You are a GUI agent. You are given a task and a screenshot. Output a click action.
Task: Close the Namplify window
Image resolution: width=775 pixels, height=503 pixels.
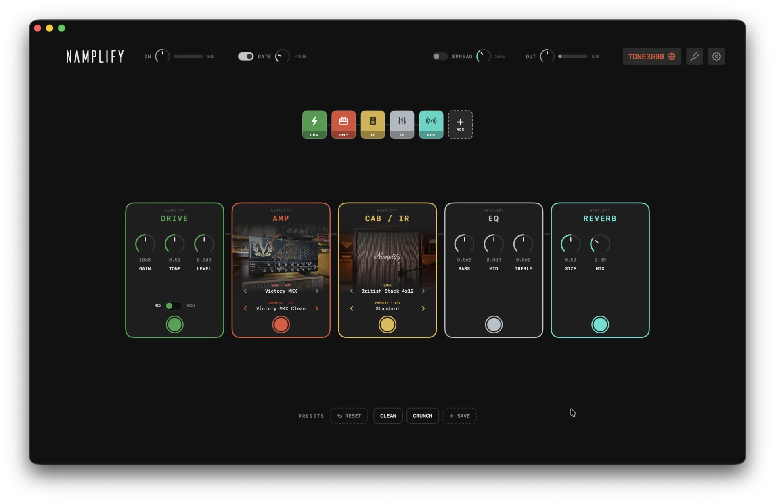(38, 28)
